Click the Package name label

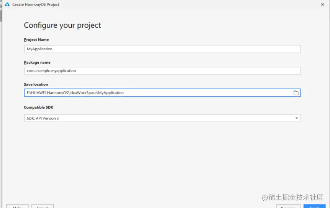[37, 63]
